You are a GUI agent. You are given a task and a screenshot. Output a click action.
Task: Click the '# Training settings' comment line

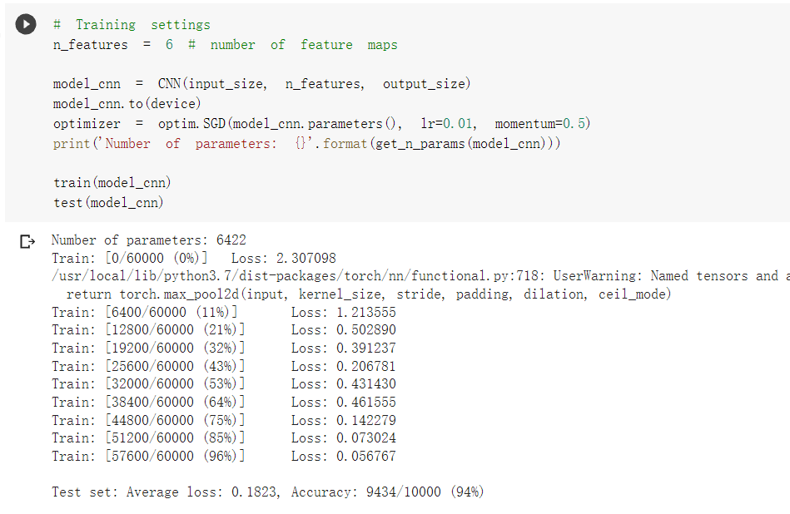[132, 25]
